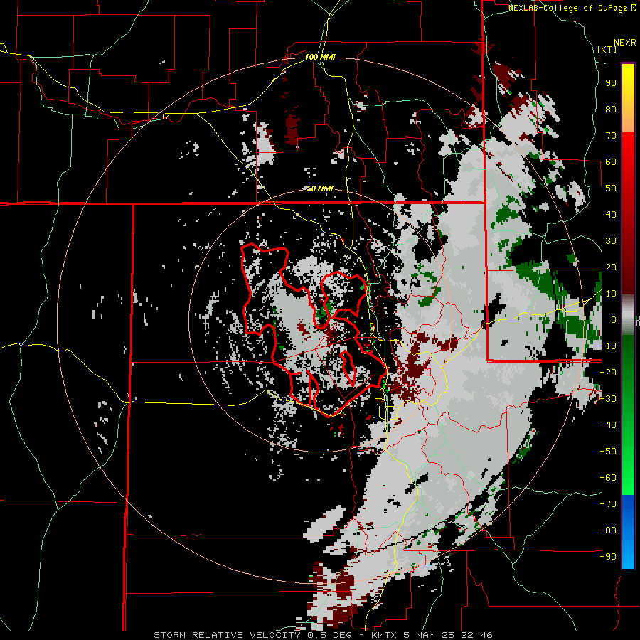Click the -30 knot scale label
Screen dimensions: 640x640
tap(608, 399)
